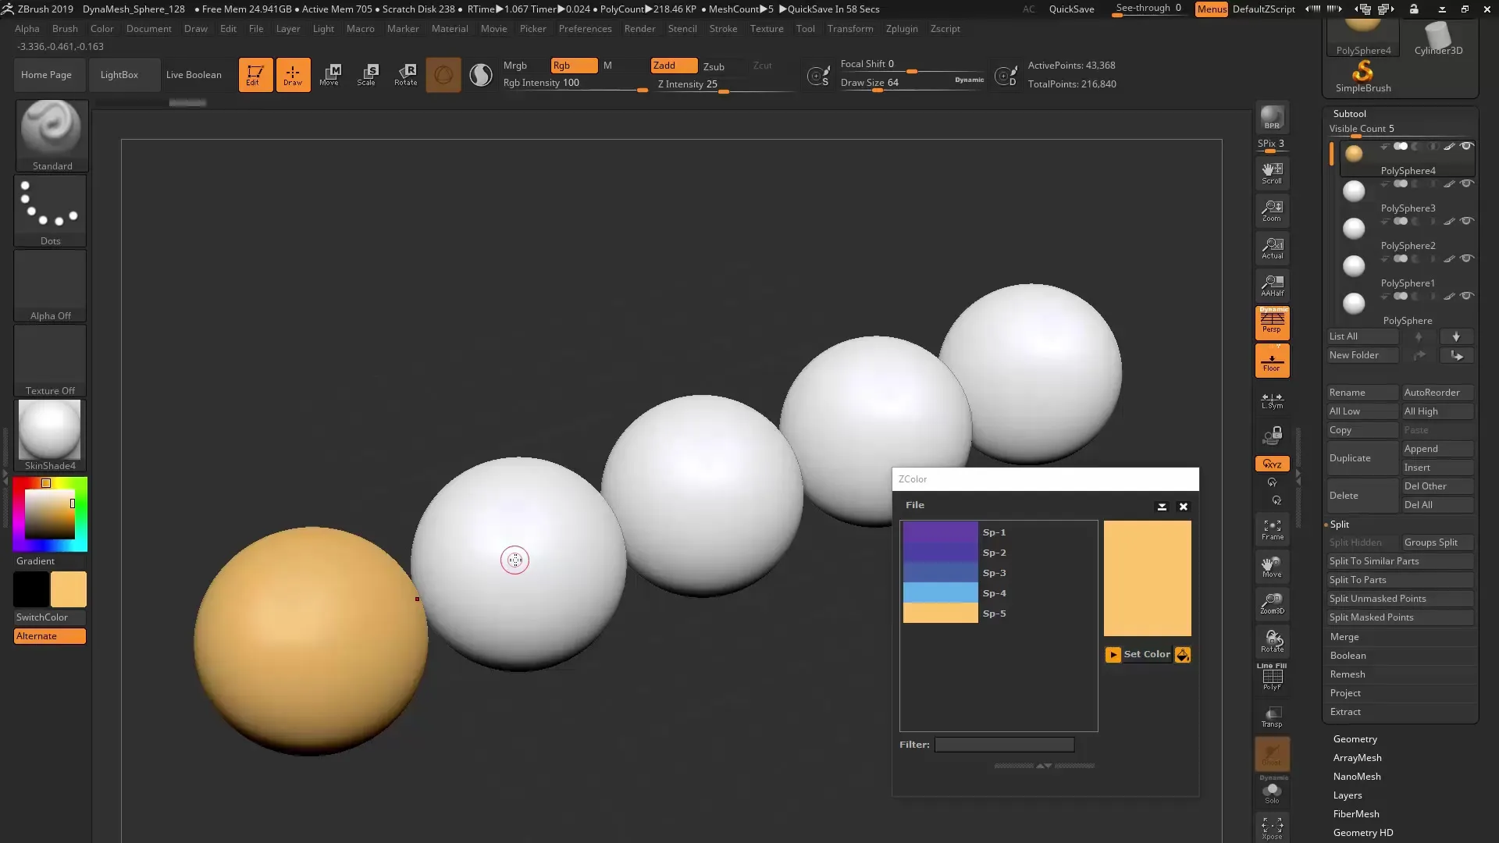Viewport: 1499px width, 843px height.
Task: Toggle Transp transparency mode
Action: point(1272,717)
